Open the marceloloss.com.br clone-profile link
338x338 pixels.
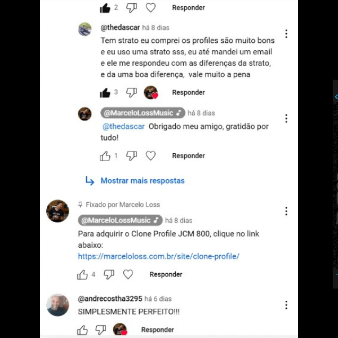click(159, 256)
